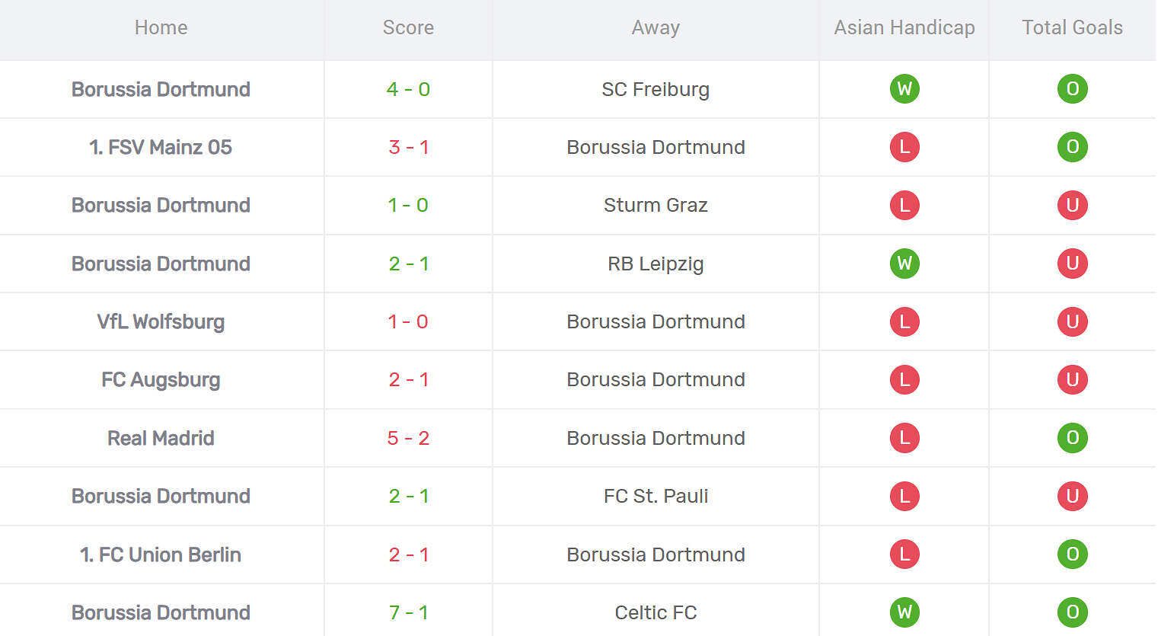Screen dimensions: 1158x636
Task: Click the U total goals badge in FC Augsburg row
Action: coord(1072,379)
